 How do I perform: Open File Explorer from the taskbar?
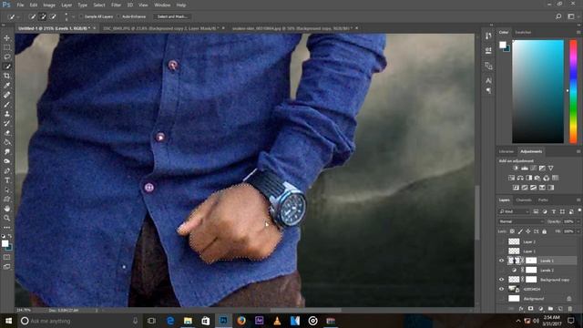point(188,321)
